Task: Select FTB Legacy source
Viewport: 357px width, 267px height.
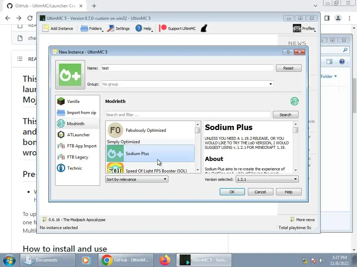Action: pos(77,157)
